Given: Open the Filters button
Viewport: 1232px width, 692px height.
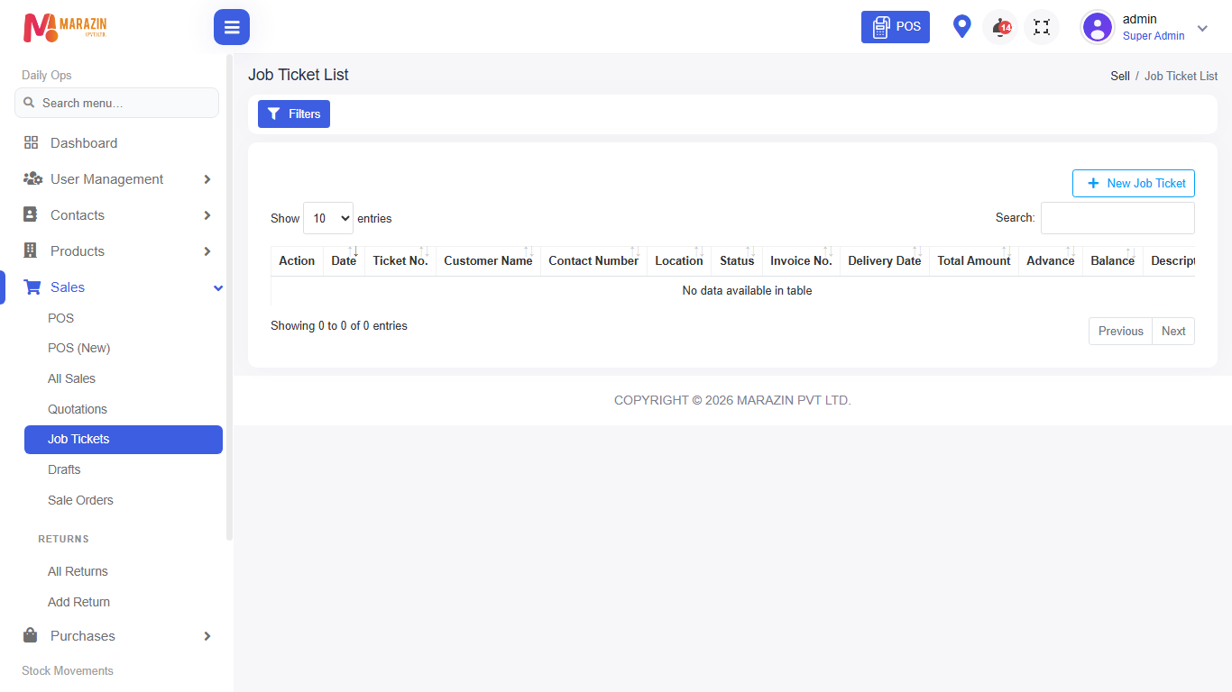Looking at the screenshot, I should [294, 114].
